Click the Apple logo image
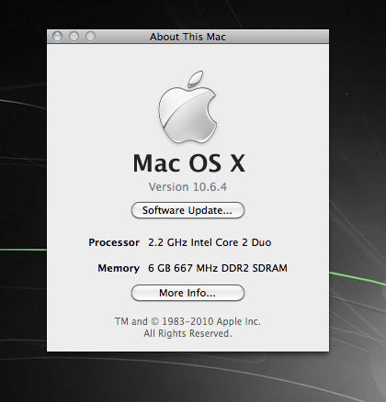 point(187,106)
